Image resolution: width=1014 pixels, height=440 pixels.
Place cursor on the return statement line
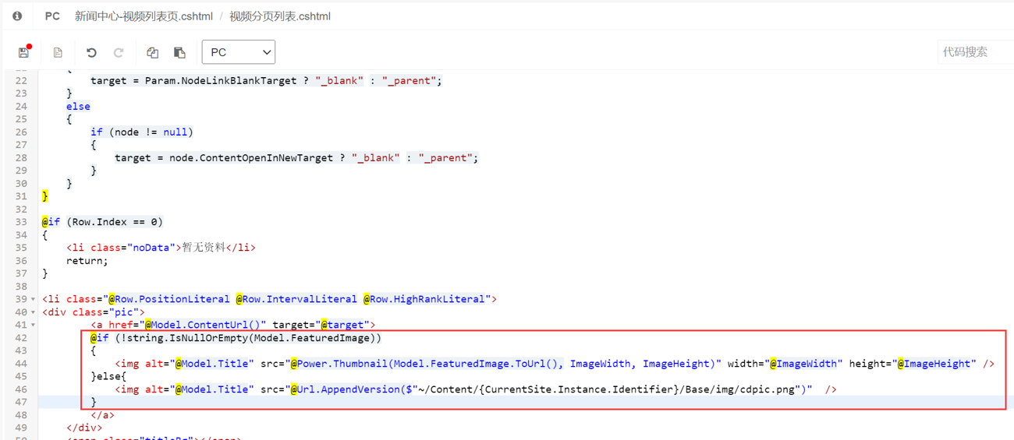[87, 261]
